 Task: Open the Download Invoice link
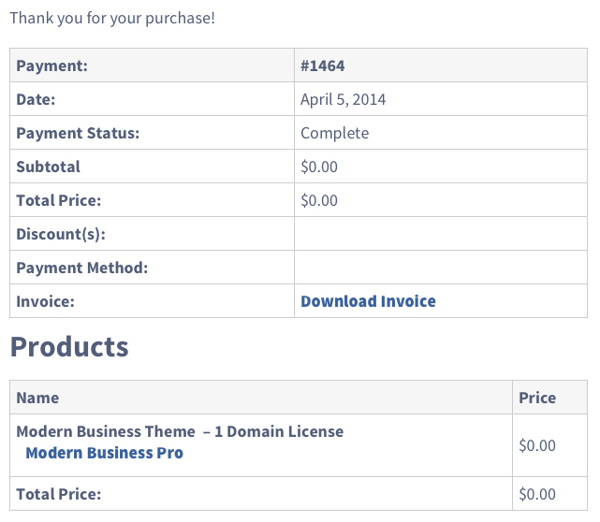(x=368, y=301)
